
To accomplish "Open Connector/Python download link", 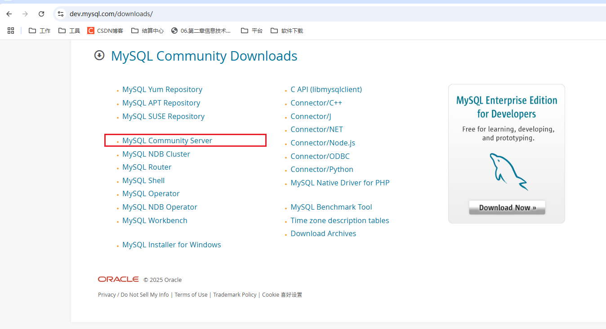I will click(x=321, y=169).
